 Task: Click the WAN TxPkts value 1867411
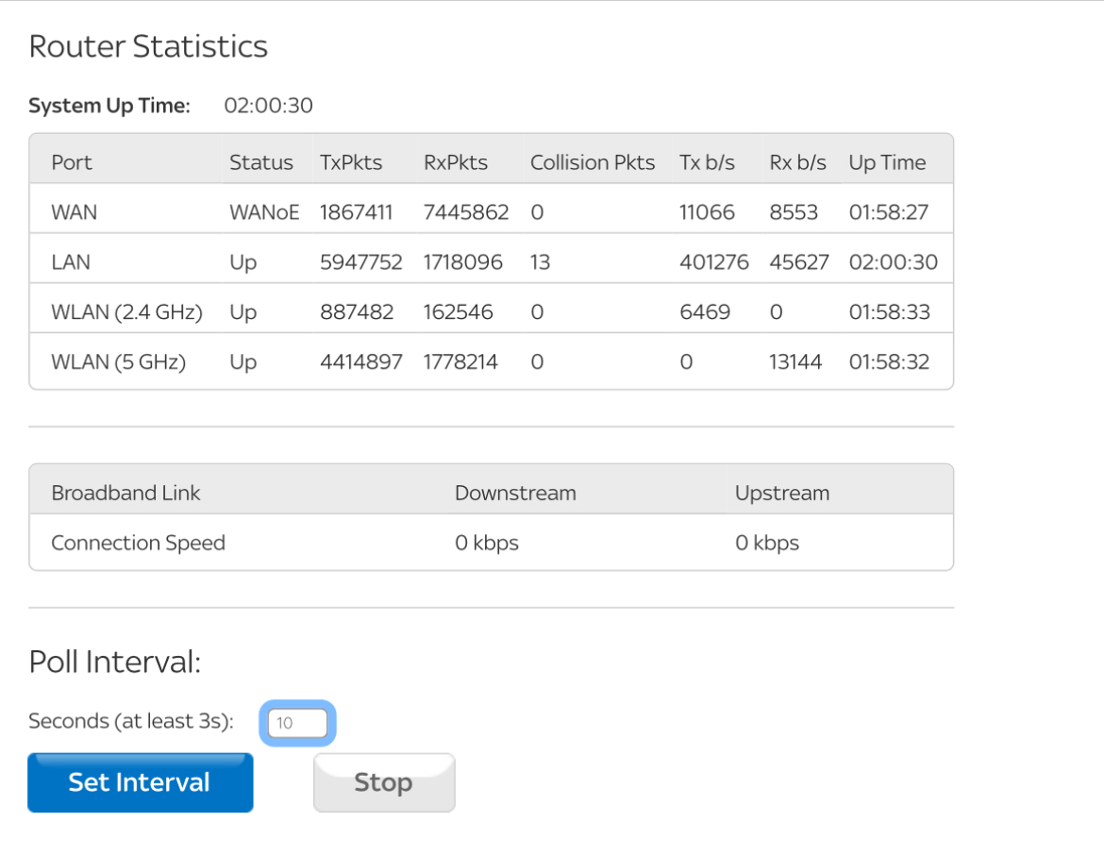tap(356, 212)
